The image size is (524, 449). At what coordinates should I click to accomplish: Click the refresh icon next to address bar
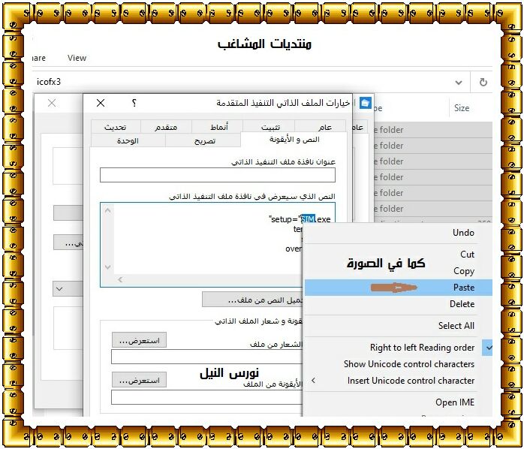tap(483, 81)
